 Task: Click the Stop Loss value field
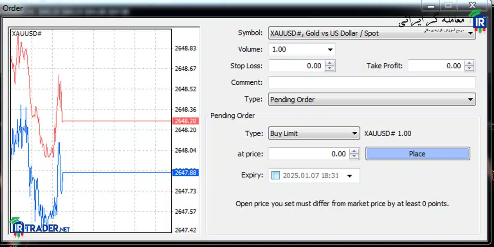tap(296, 66)
